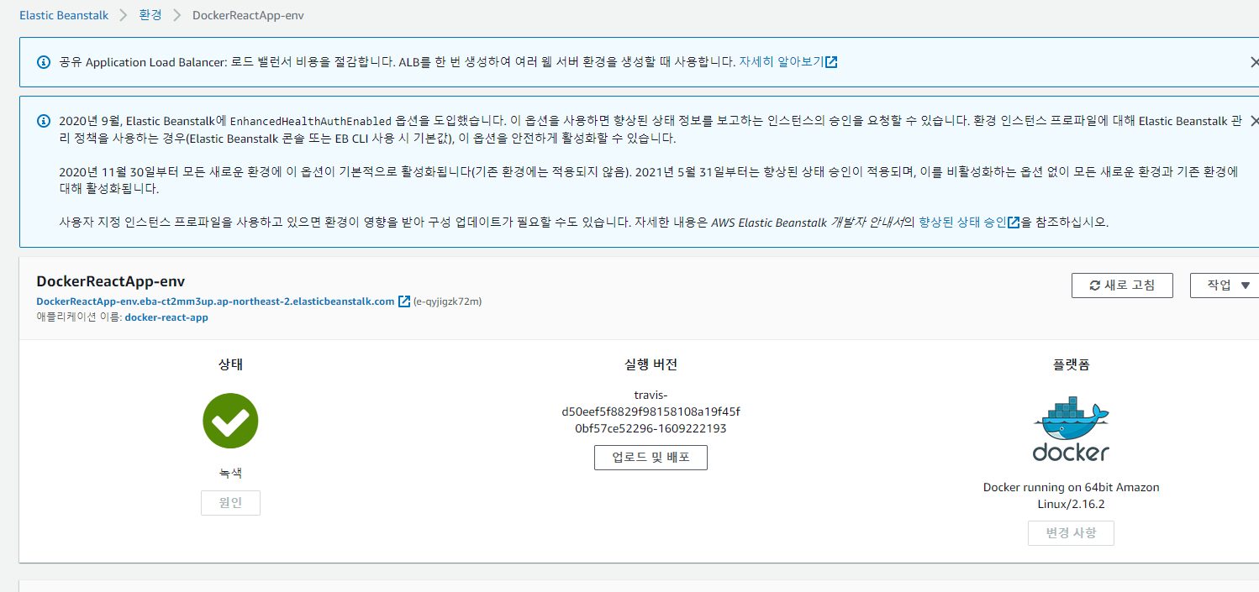This screenshot has height=592, width=1259.
Task: Click the breadcrumb chevron after 환경
Action: (177, 15)
